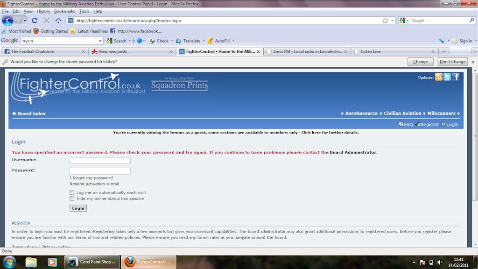Click the I forgot my password link
This screenshot has width=478, height=269.
[91, 178]
